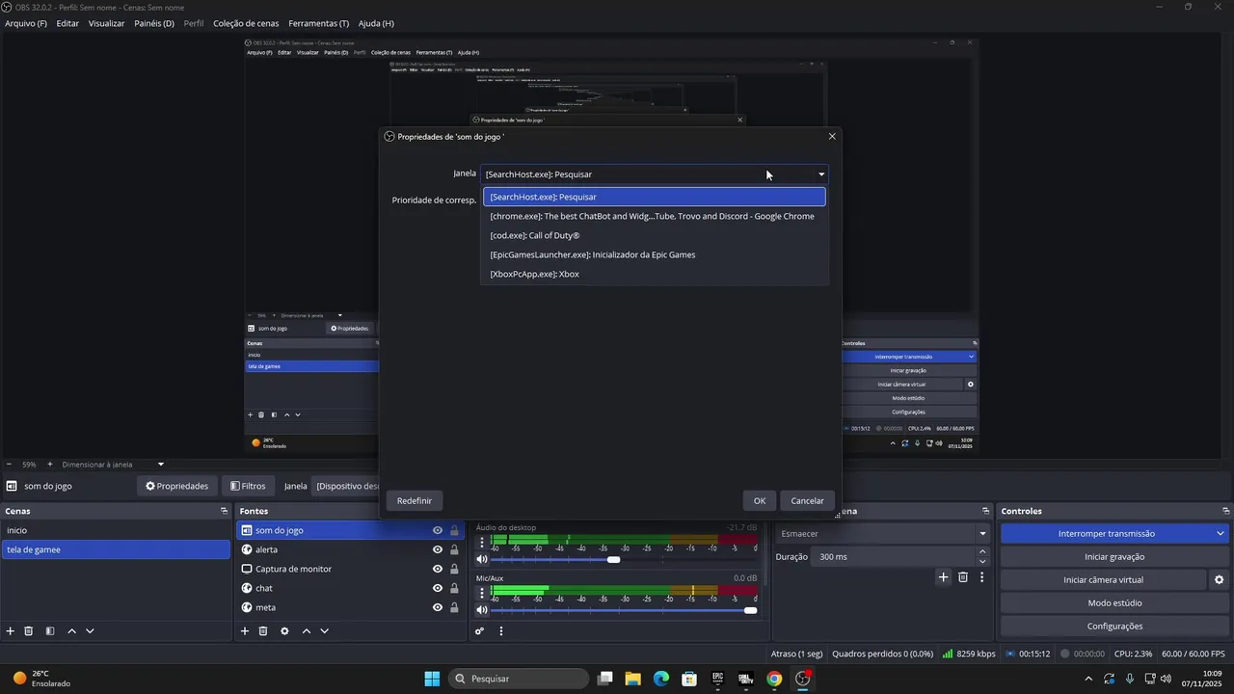The height and width of the screenshot is (694, 1234).
Task: Click Iniciar gravação
Action: (x=1114, y=557)
